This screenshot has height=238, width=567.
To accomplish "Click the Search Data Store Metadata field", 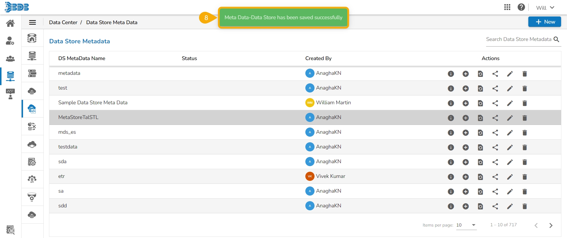I will [x=519, y=39].
